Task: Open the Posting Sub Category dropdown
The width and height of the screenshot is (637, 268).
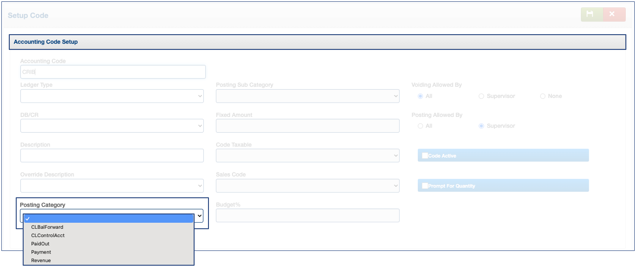Action: [307, 96]
